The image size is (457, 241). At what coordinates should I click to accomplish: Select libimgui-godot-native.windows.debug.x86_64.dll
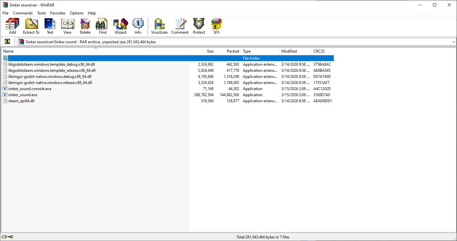(x=50, y=77)
